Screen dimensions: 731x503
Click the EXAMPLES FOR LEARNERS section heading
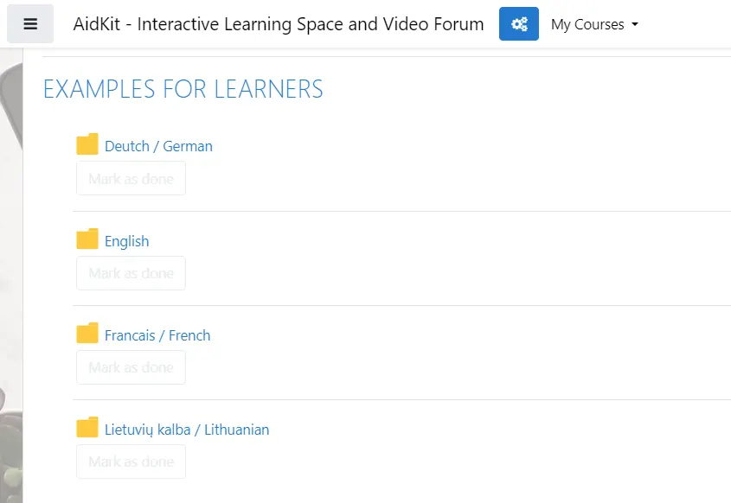click(183, 89)
